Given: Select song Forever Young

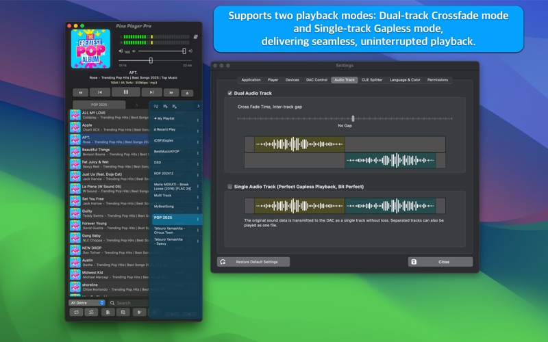Looking at the screenshot, I should click(109, 226).
